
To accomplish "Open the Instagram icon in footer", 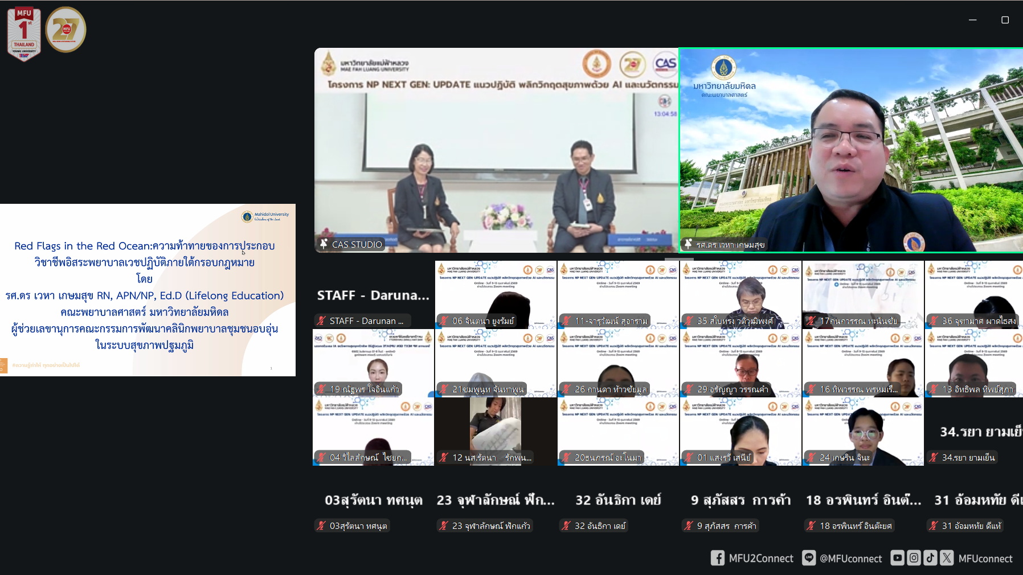I will click(914, 558).
